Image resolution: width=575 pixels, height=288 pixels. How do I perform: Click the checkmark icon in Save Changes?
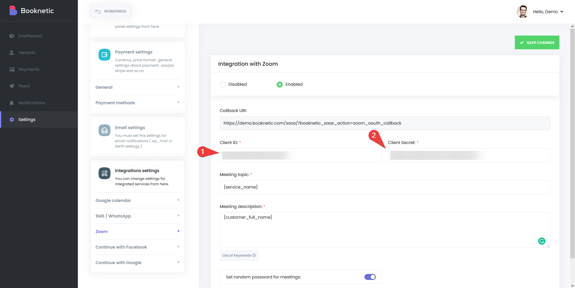point(522,43)
